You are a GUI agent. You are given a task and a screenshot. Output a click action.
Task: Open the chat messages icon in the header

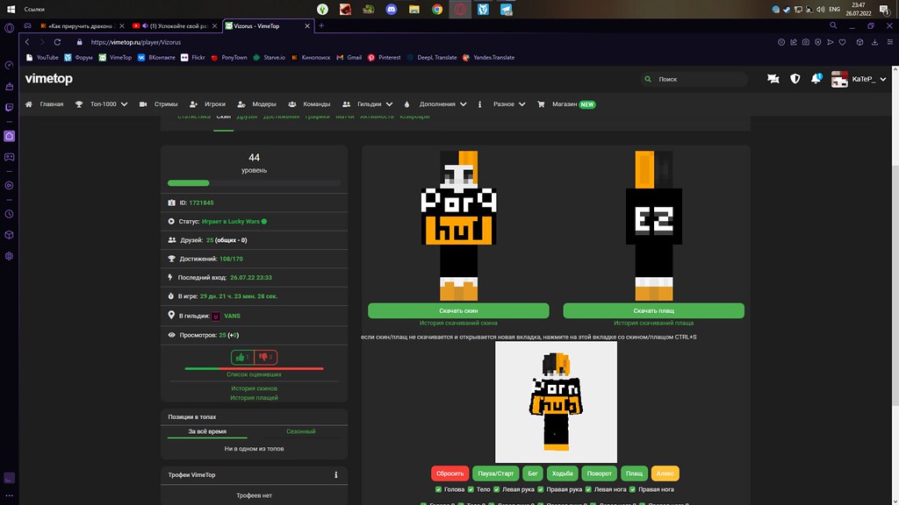(x=773, y=79)
